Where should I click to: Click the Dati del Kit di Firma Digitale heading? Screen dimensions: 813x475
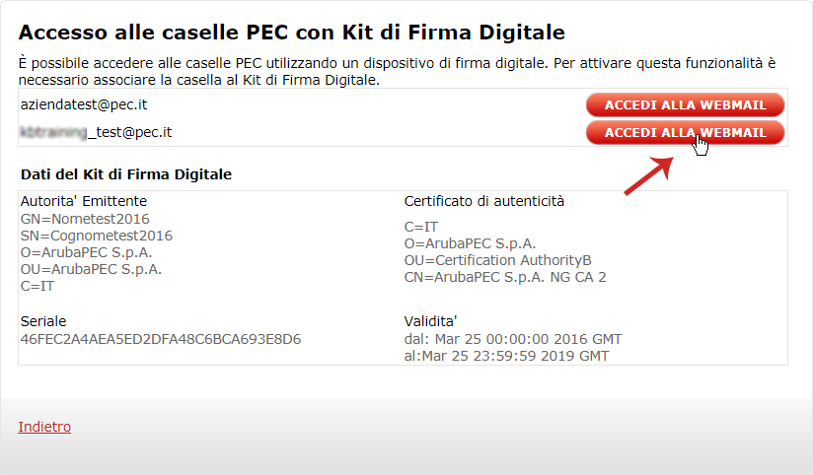point(126,174)
